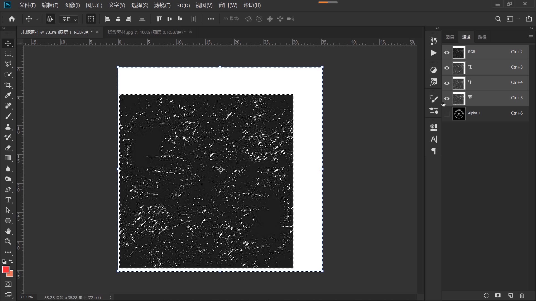Screen dimensions: 536x301
Task: Delete current channel with trash icon
Action: [x=522, y=295]
